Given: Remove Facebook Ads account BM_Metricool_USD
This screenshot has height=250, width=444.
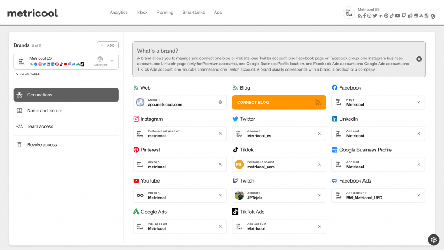Looking at the screenshot, I should (418, 195).
